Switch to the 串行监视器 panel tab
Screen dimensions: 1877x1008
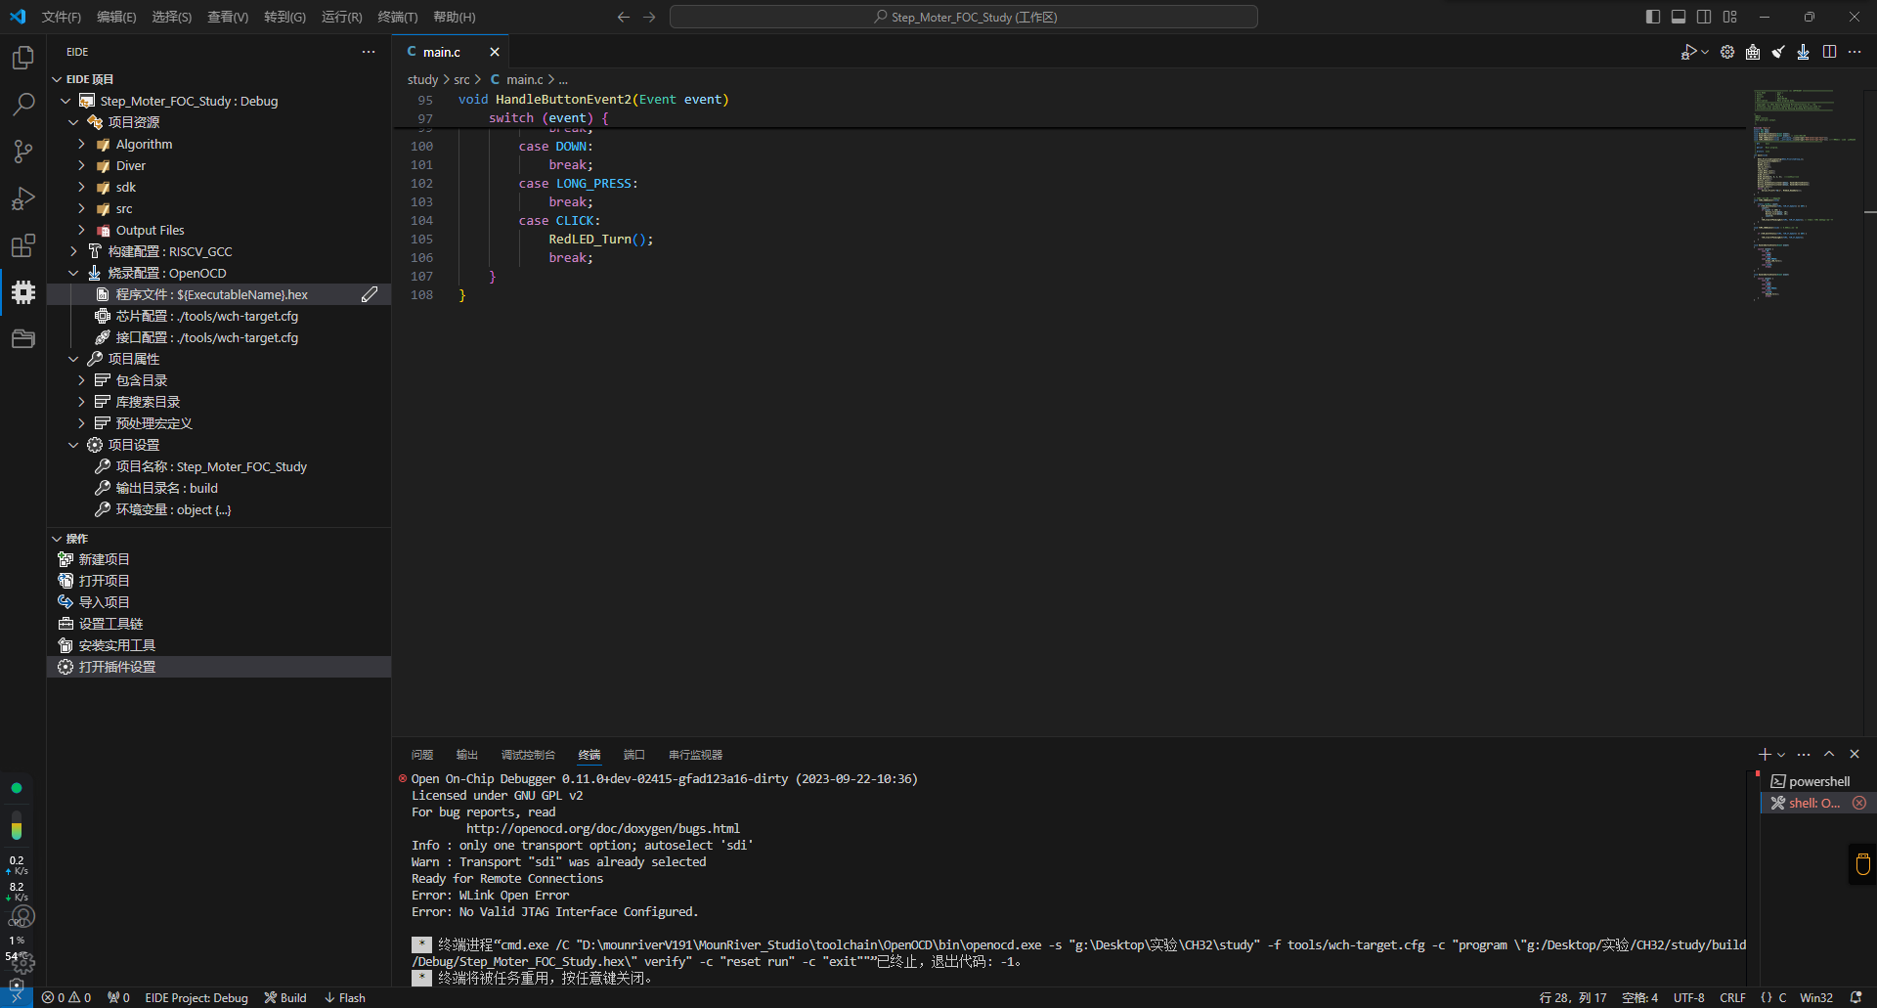(695, 755)
